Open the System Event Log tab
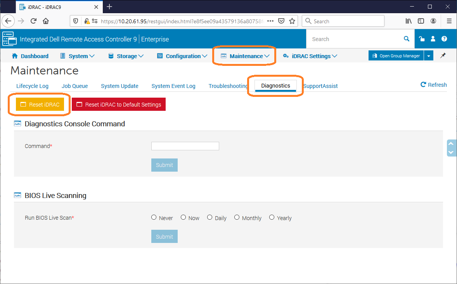The height and width of the screenshot is (284, 457). (173, 86)
